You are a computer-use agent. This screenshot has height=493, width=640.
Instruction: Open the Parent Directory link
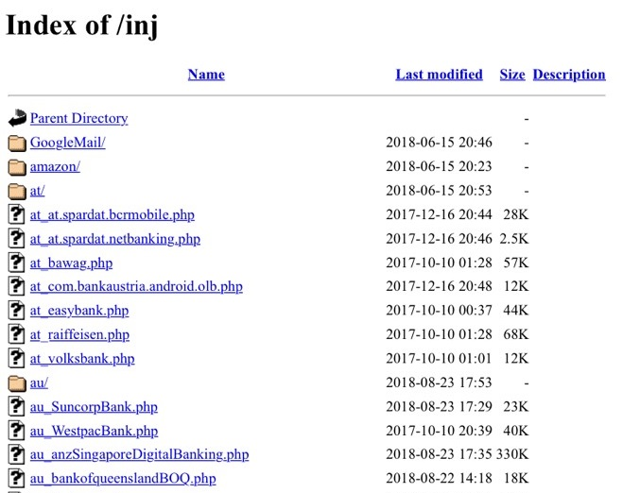79,118
